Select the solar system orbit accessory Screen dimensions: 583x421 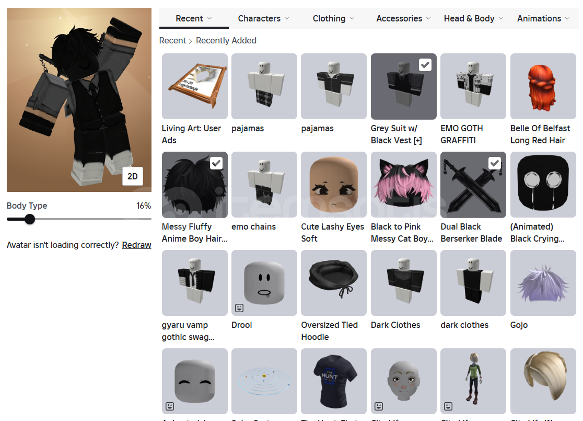[x=264, y=381]
